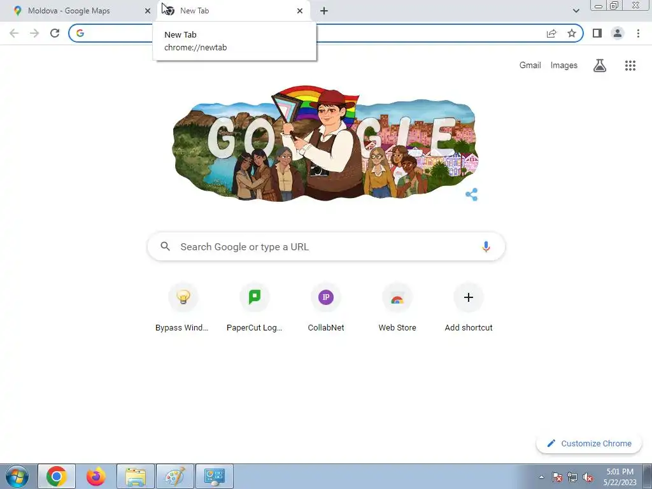Image resolution: width=652 pixels, height=489 pixels.
Task: Open Search Labs flask icon
Action: pos(600,66)
